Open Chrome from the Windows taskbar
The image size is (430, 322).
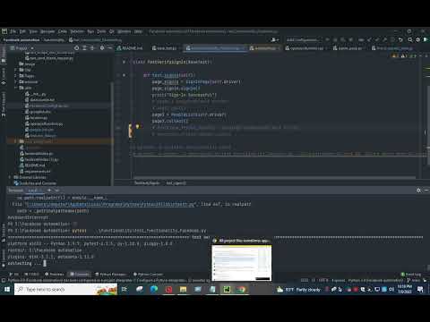tap(241, 289)
